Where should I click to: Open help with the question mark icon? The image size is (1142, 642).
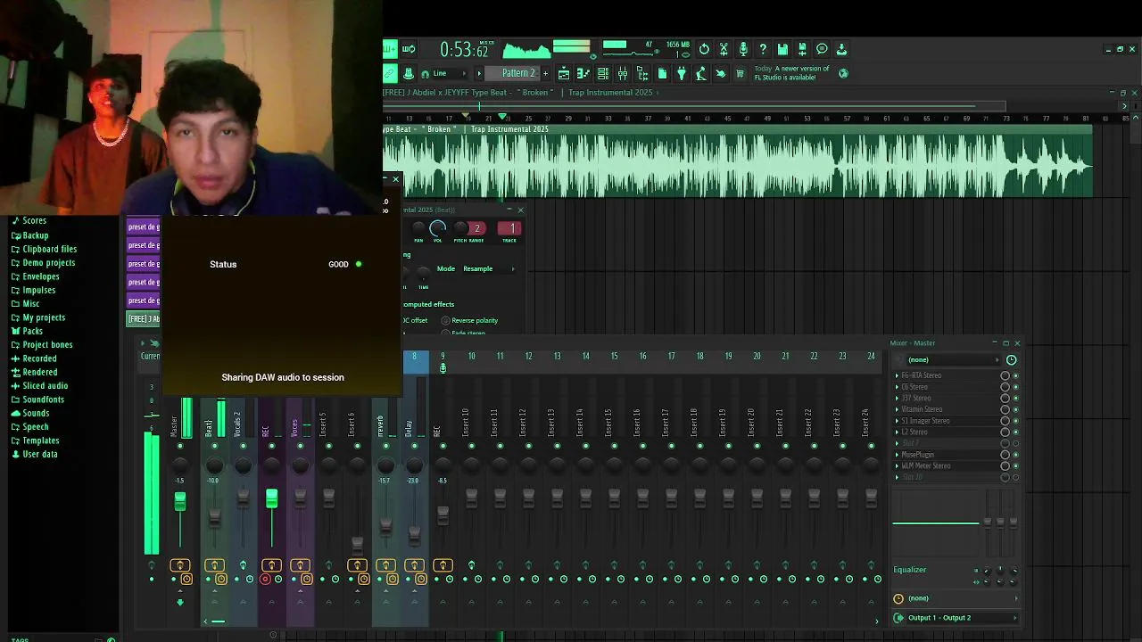tap(763, 49)
